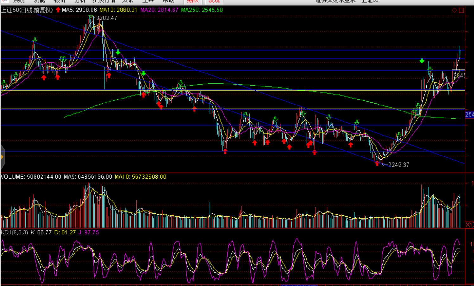The height and width of the screenshot is (286, 474).
Task: Open the 期权 tab in top bar
Action: pyautogui.click(x=193, y=1)
